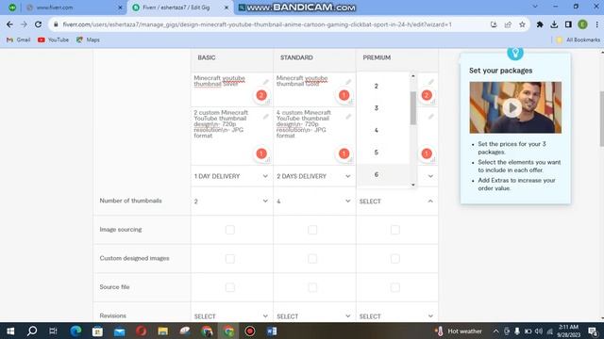The width and height of the screenshot is (604, 339).
Task: Open the Chrome three-dot menu
Action: (x=596, y=24)
